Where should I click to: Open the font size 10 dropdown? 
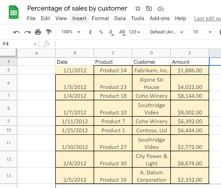pos(202,32)
